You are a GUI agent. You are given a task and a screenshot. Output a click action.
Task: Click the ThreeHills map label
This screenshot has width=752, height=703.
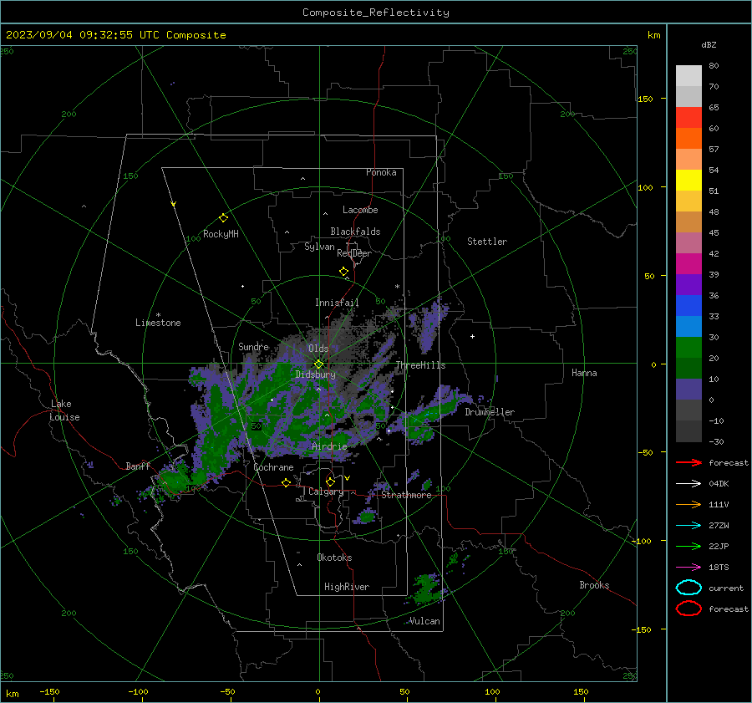click(x=420, y=365)
